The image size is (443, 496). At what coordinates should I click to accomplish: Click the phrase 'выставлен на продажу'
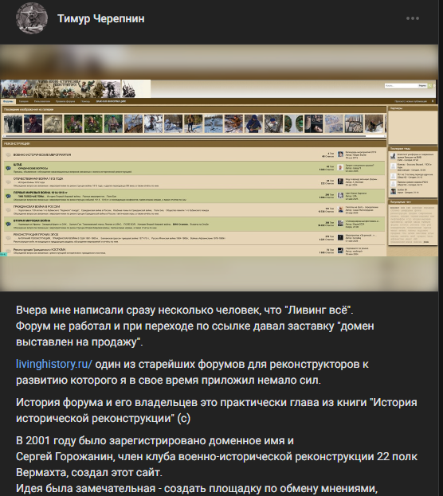(76, 342)
